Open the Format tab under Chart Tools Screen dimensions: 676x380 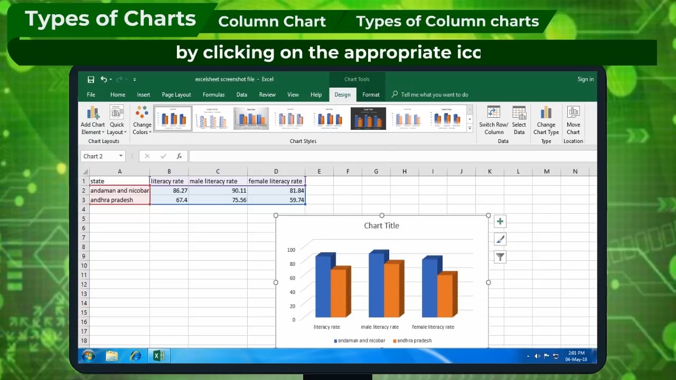[x=371, y=95]
